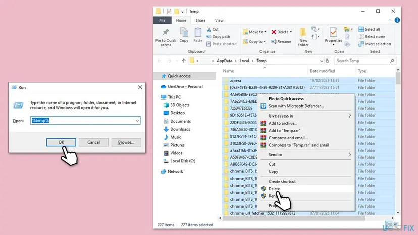Expand the ribbon Delete dropdown arrow
This screenshot has width=418, height=235.
tap(291, 32)
